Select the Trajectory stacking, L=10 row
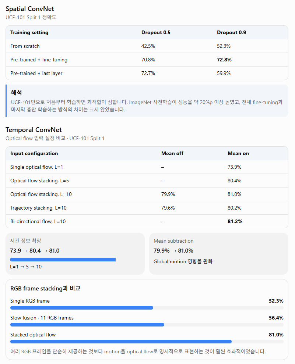 pos(147,208)
